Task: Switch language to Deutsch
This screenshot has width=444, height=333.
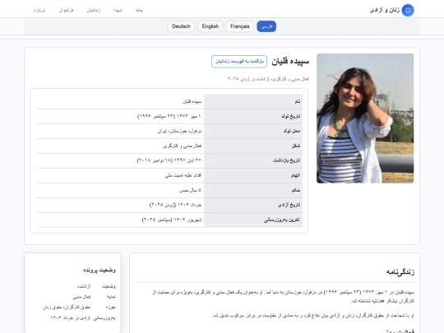Action: (181, 26)
